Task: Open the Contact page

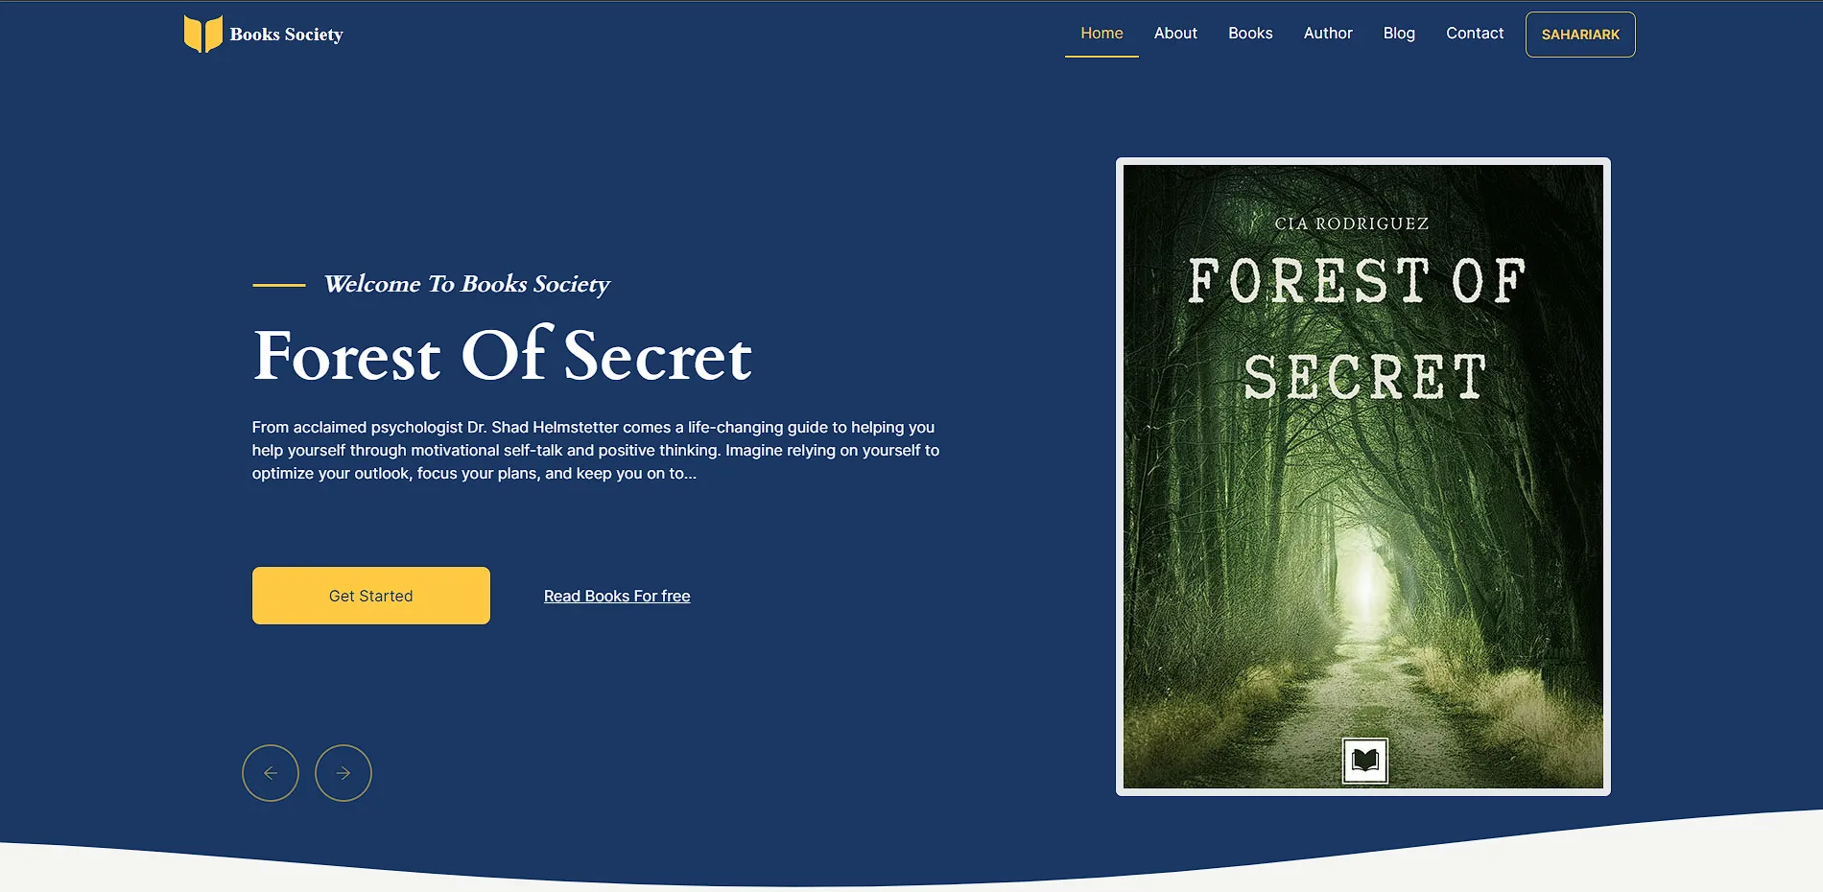Action: point(1475,34)
